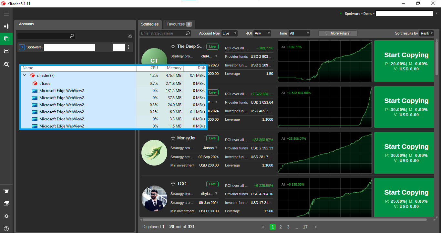This screenshot has height=233, width=441.
Task: Go to results page 2
Action: tap(281, 227)
